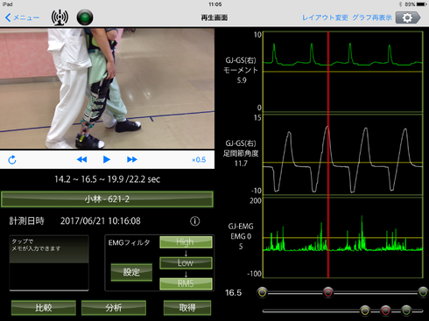Go back to メニュー
429x321 pixels.
click(22, 17)
